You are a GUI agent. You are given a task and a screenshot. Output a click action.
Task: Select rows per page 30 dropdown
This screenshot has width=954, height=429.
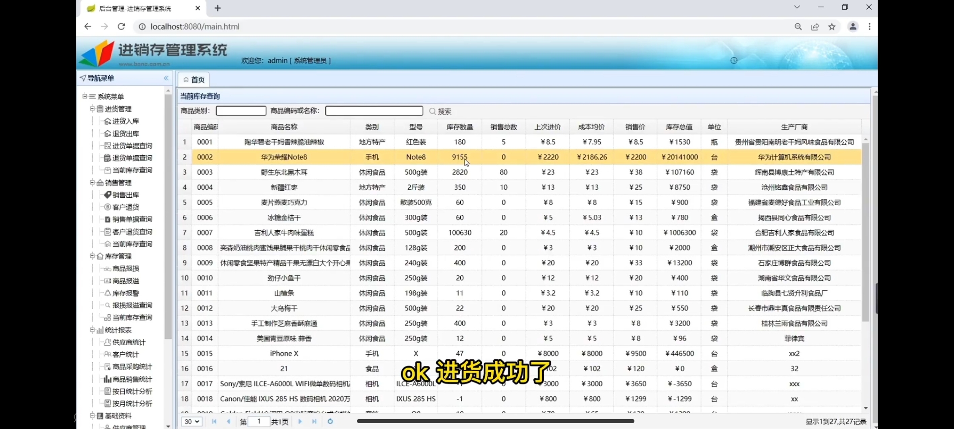[x=191, y=421]
